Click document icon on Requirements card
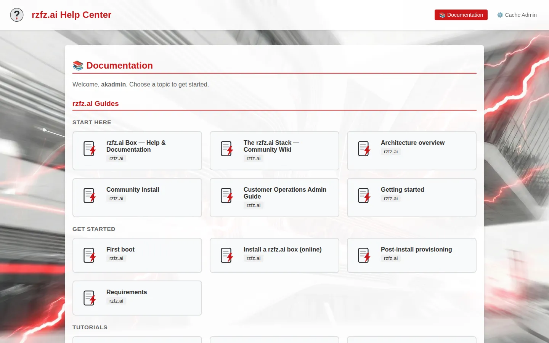The image size is (549, 343). pos(90,298)
